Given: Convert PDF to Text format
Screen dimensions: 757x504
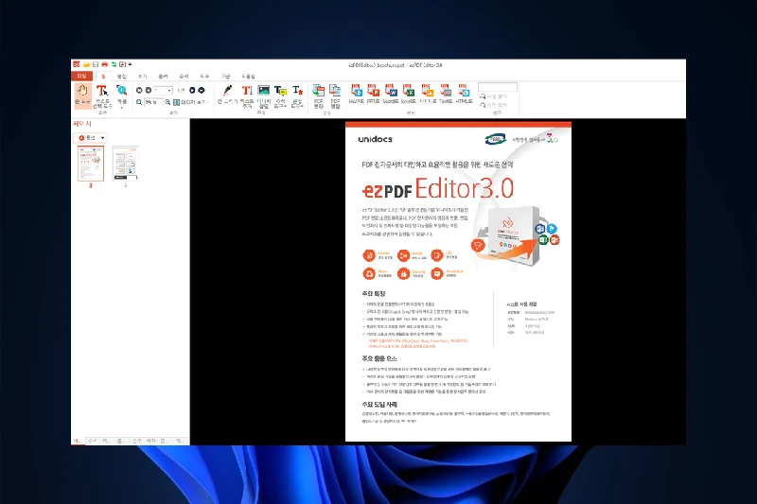Looking at the screenshot, I should (446, 94).
